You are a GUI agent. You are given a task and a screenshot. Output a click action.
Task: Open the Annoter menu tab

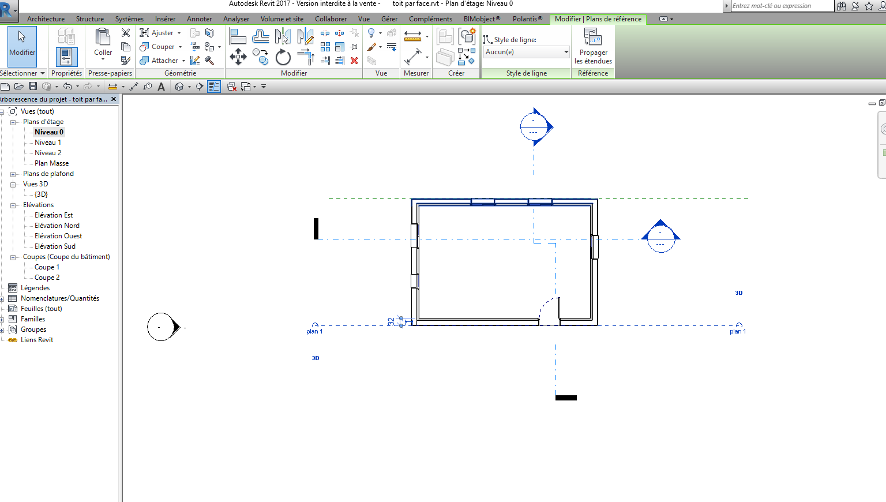pyautogui.click(x=199, y=18)
